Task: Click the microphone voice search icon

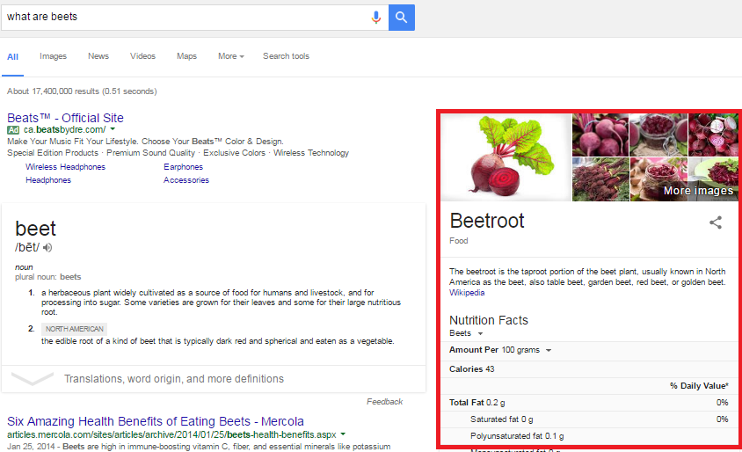Action: click(x=376, y=18)
